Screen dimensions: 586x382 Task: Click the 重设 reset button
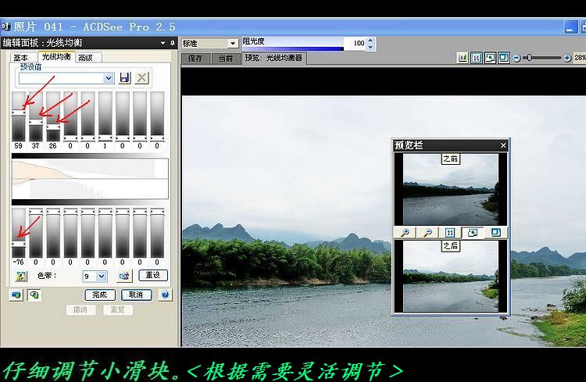coord(153,275)
